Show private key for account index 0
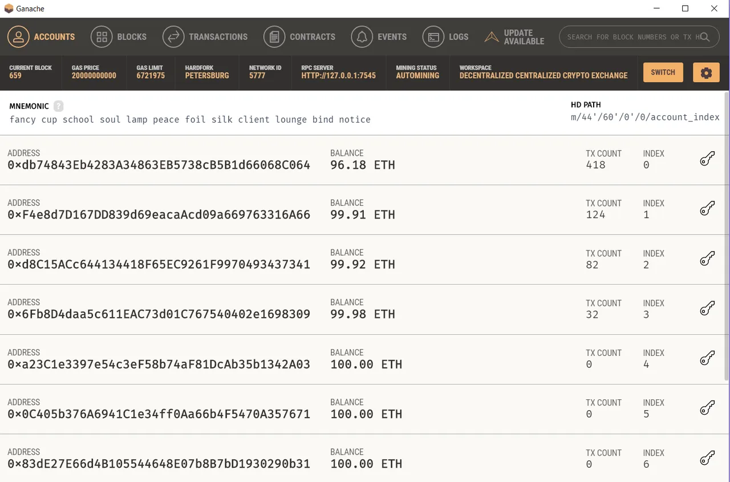 pyautogui.click(x=707, y=159)
